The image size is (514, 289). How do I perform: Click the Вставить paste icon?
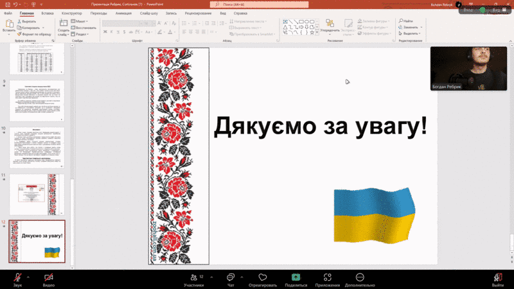8,24
